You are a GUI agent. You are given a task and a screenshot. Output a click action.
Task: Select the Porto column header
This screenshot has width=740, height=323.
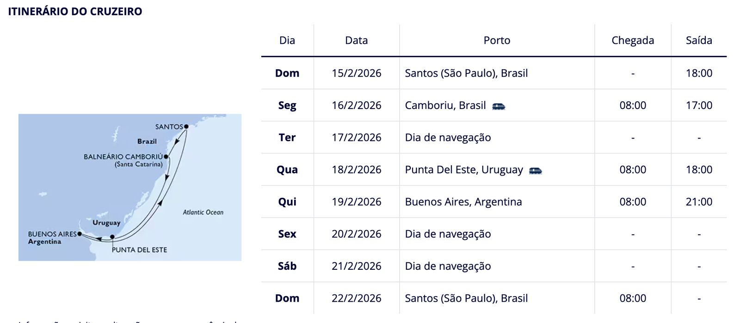click(x=497, y=40)
